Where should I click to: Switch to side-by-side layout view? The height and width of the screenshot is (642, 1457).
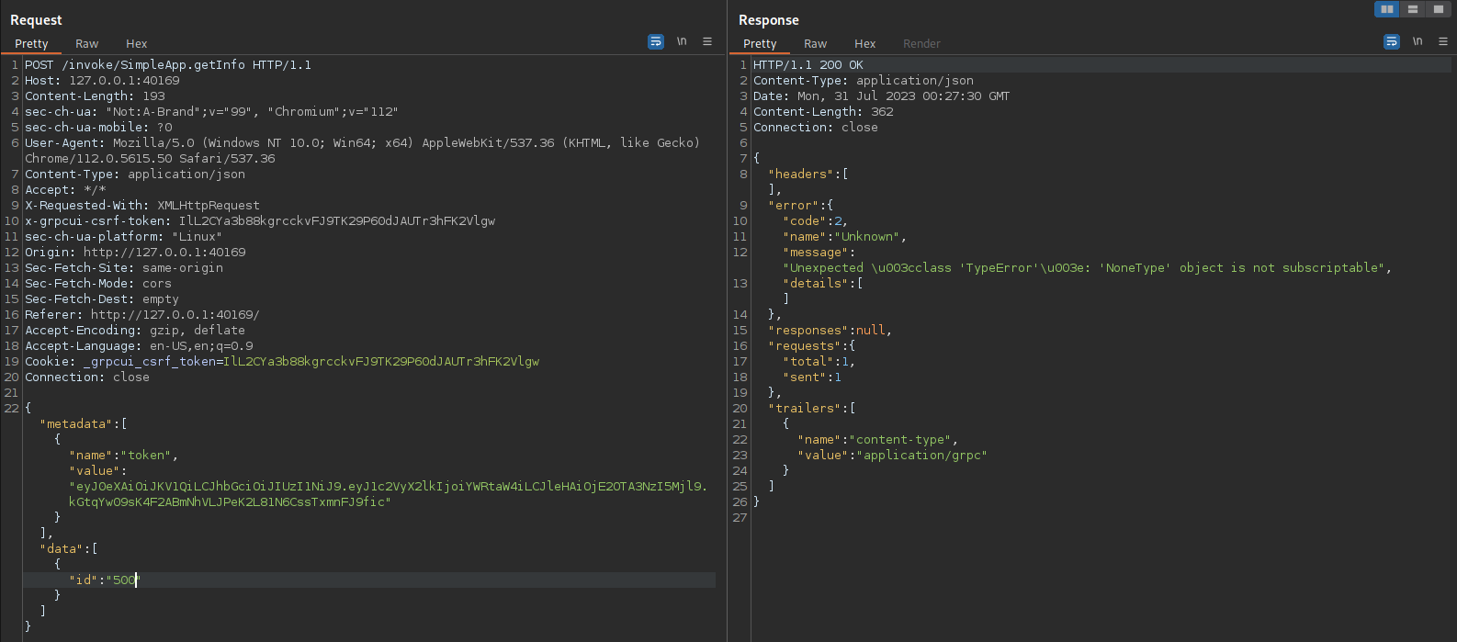pos(1386,9)
